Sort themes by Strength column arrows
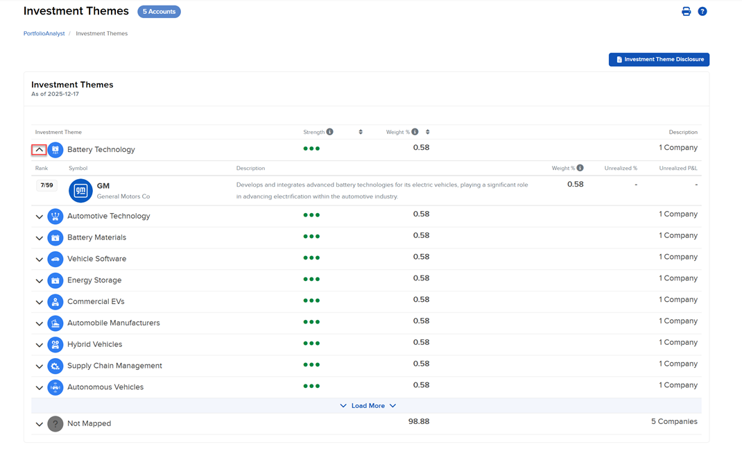The height and width of the screenshot is (449, 742). click(x=361, y=132)
